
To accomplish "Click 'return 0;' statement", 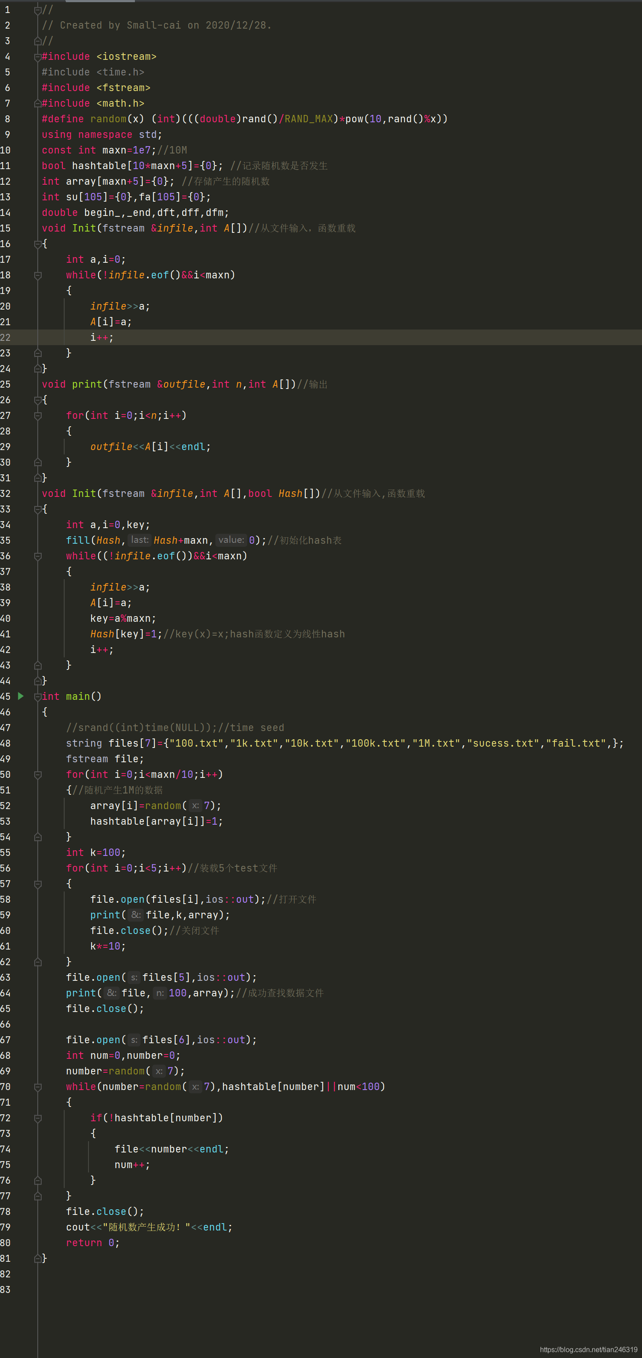I will pos(93,1243).
